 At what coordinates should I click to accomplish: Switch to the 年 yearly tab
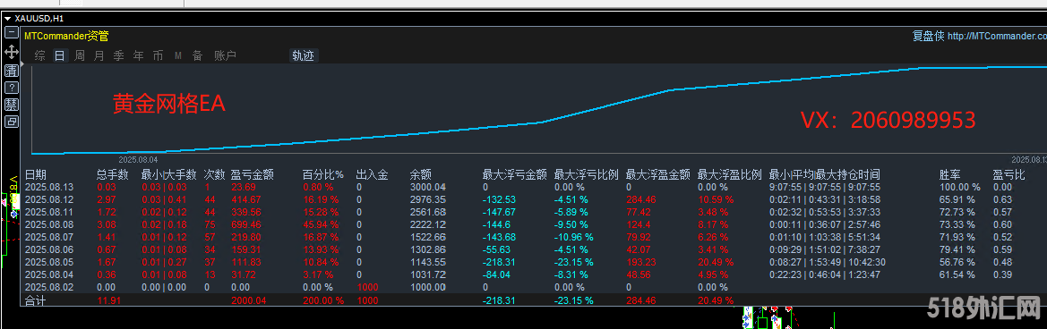138,56
